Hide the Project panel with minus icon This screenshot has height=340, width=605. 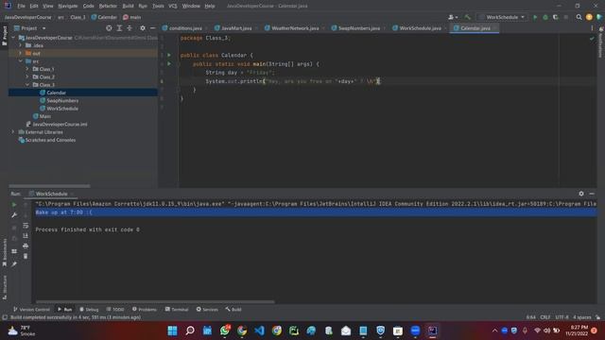(152, 28)
